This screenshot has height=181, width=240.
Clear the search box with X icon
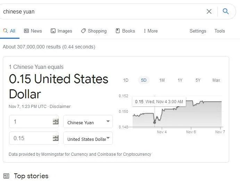point(209,11)
